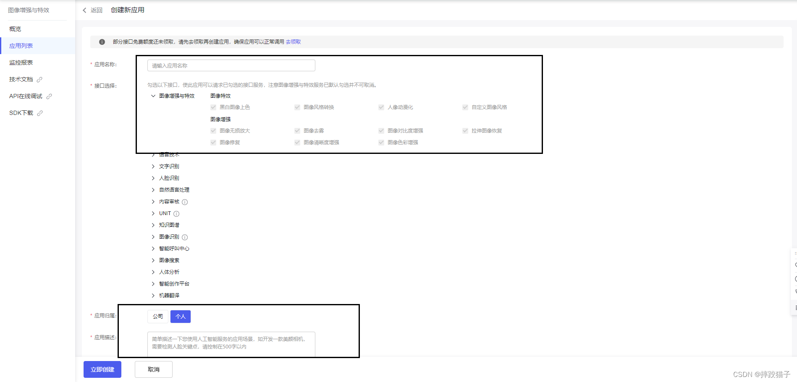Open 概览 in the sidebar
This screenshot has width=797, height=382.
[x=15, y=29]
